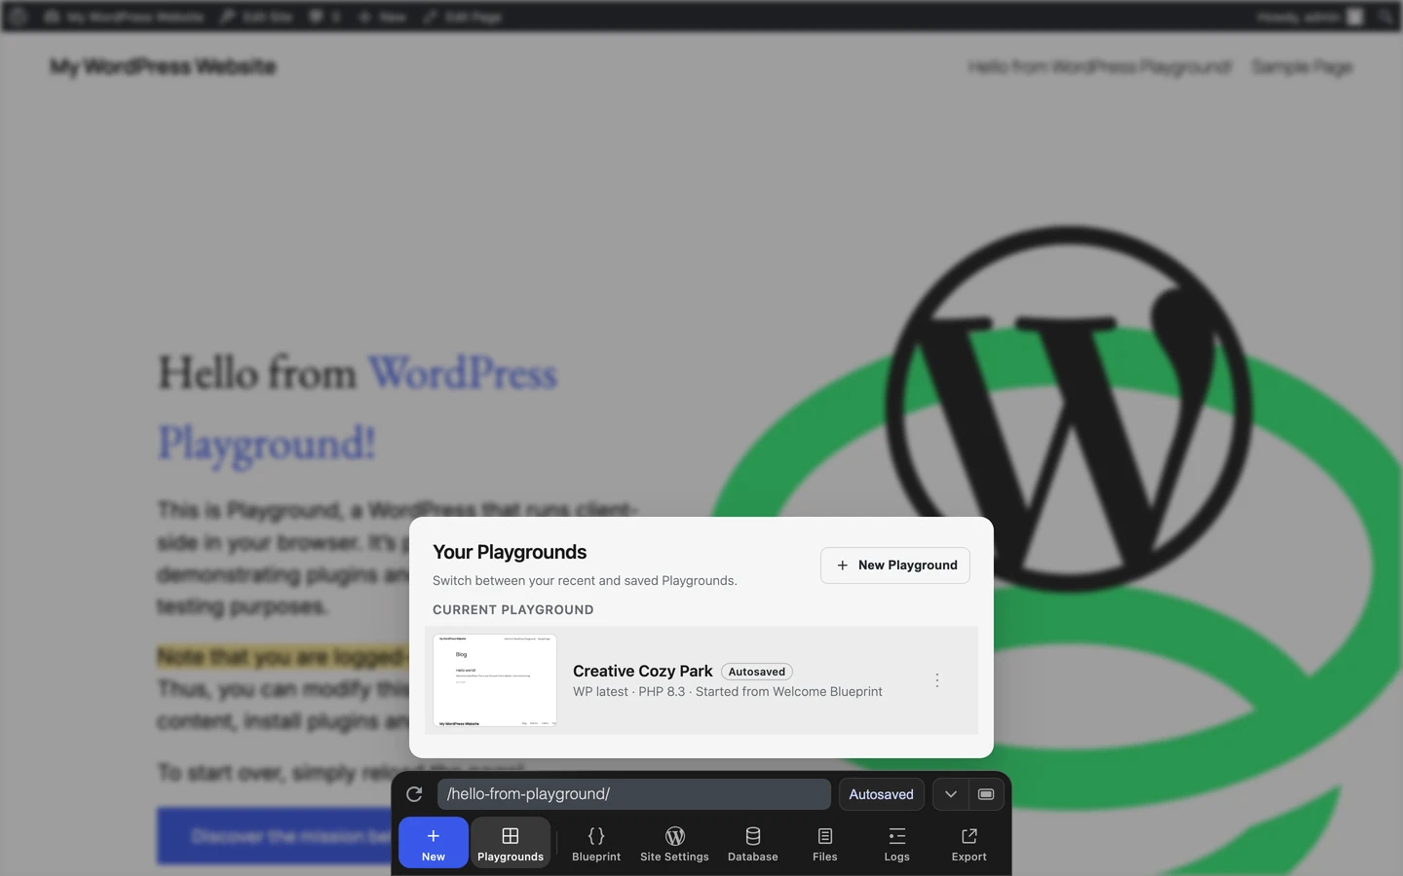Open the Creative Cozy Park thumbnail preview

coord(495,680)
